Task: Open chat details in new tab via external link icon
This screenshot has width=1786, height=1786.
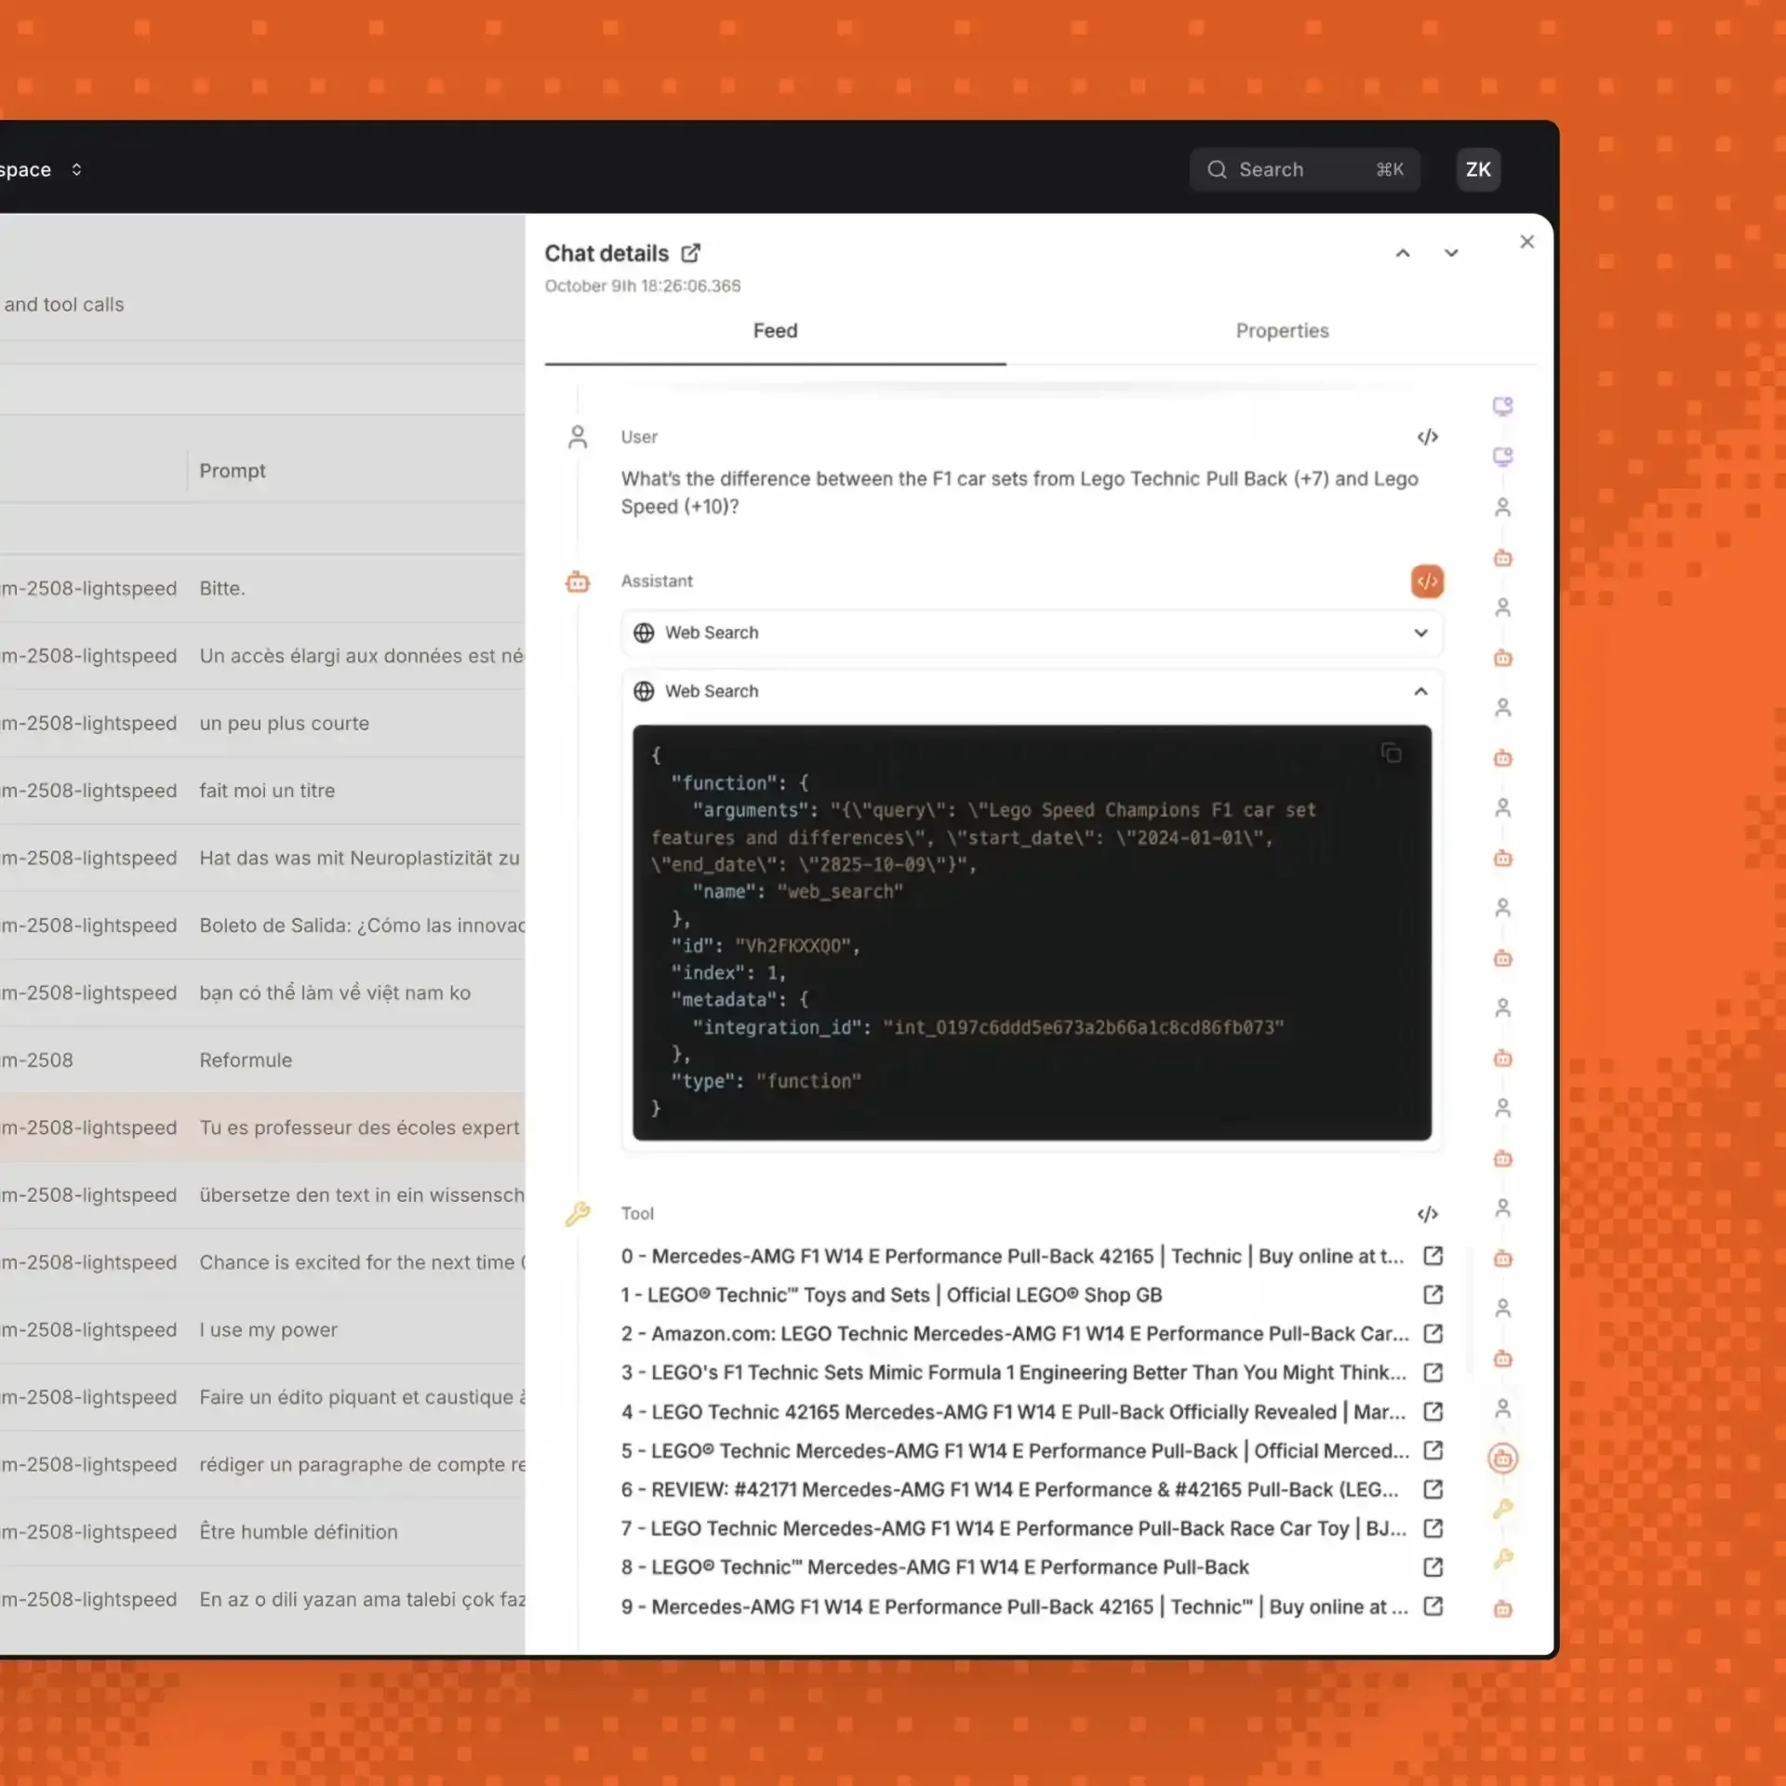Action: click(x=689, y=252)
